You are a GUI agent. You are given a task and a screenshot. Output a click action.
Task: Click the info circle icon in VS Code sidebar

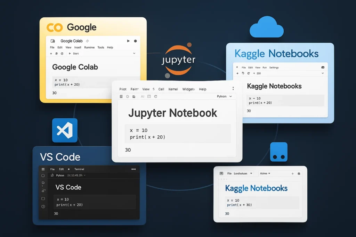pyautogui.click(x=43, y=207)
